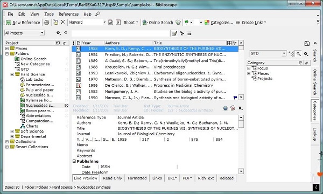The image size is (323, 194).
Task: Click the gear icon next to All Projects
Action: point(59,33)
